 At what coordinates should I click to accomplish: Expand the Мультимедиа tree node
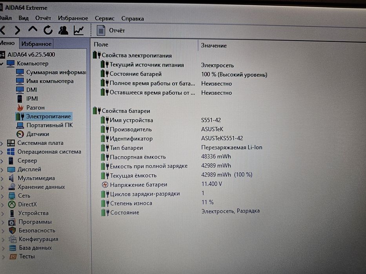point(2,178)
